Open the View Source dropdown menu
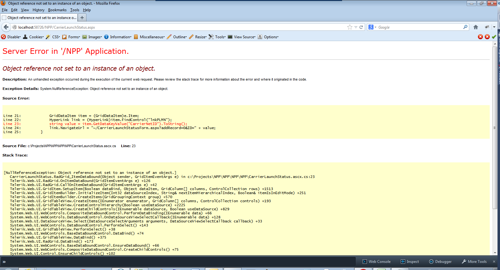 242,37
